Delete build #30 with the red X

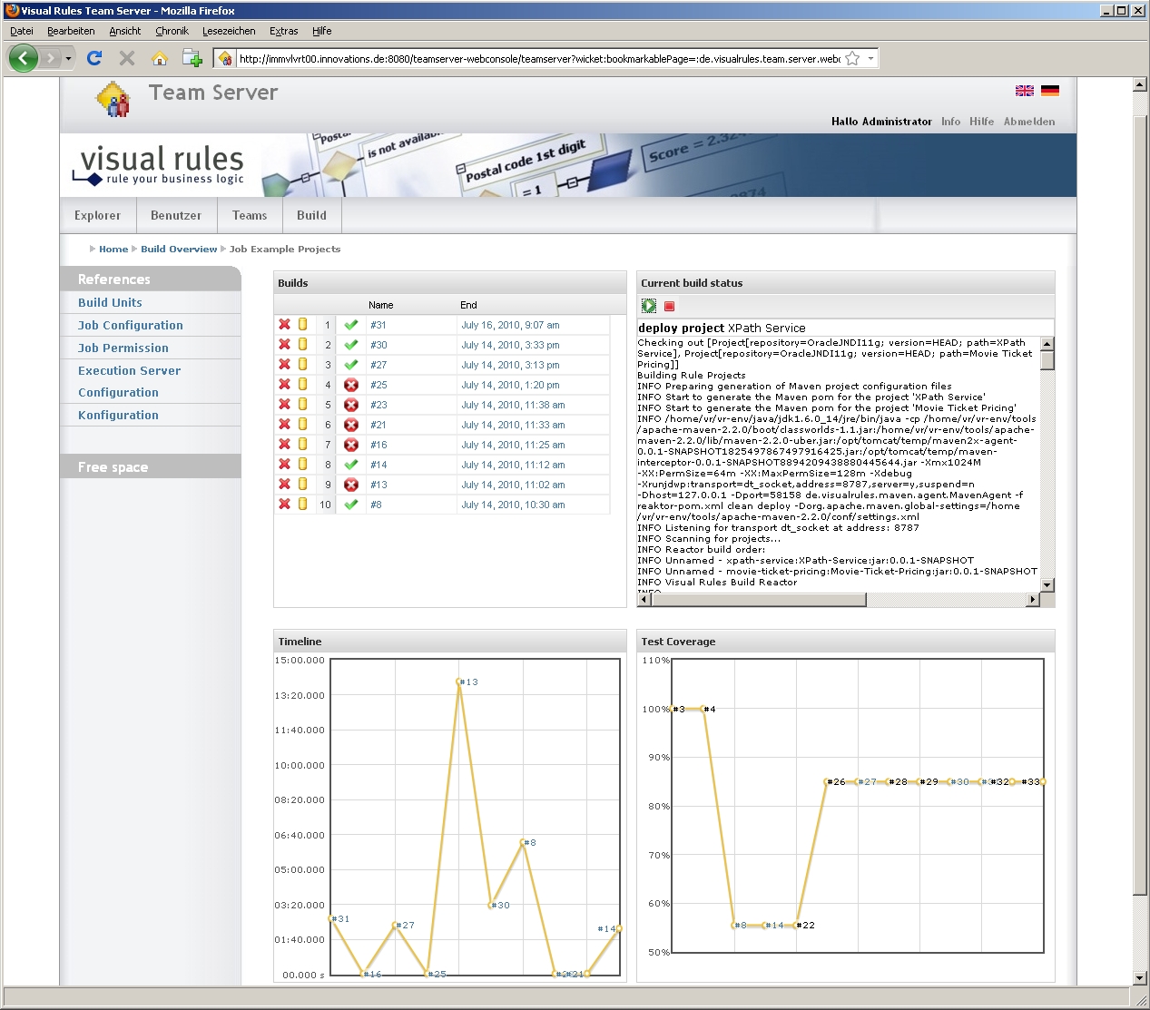click(x=284, y=344)
